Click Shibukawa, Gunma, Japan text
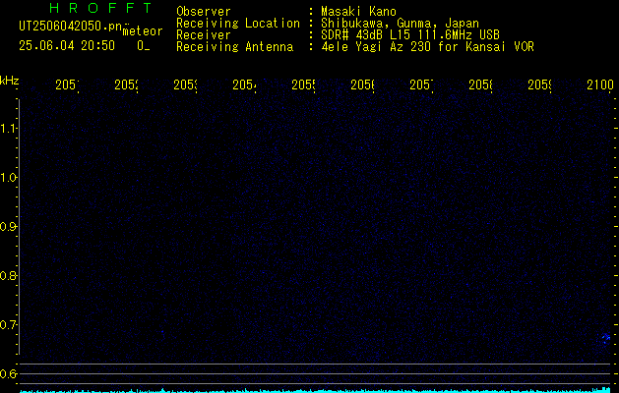Viewport: 619px width, 393px height. [400, 24]
